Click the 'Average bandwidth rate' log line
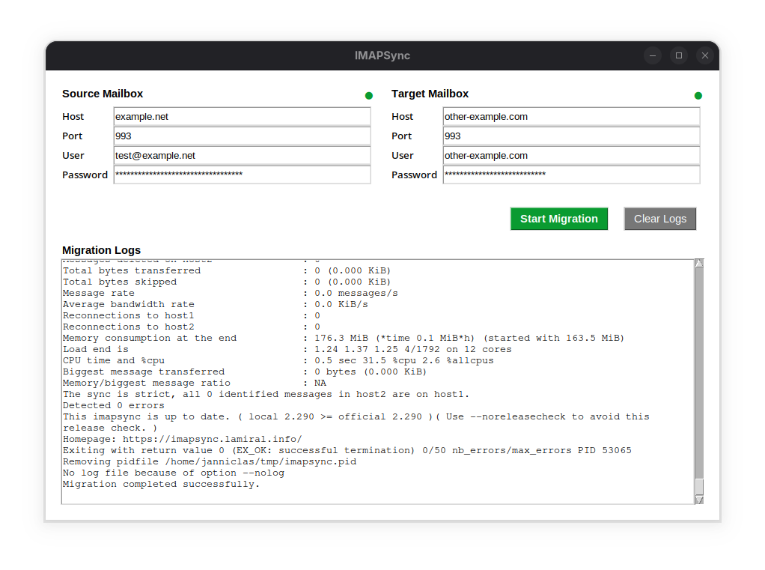The width and height of the screenshot is (765, 570). [215, 305]
